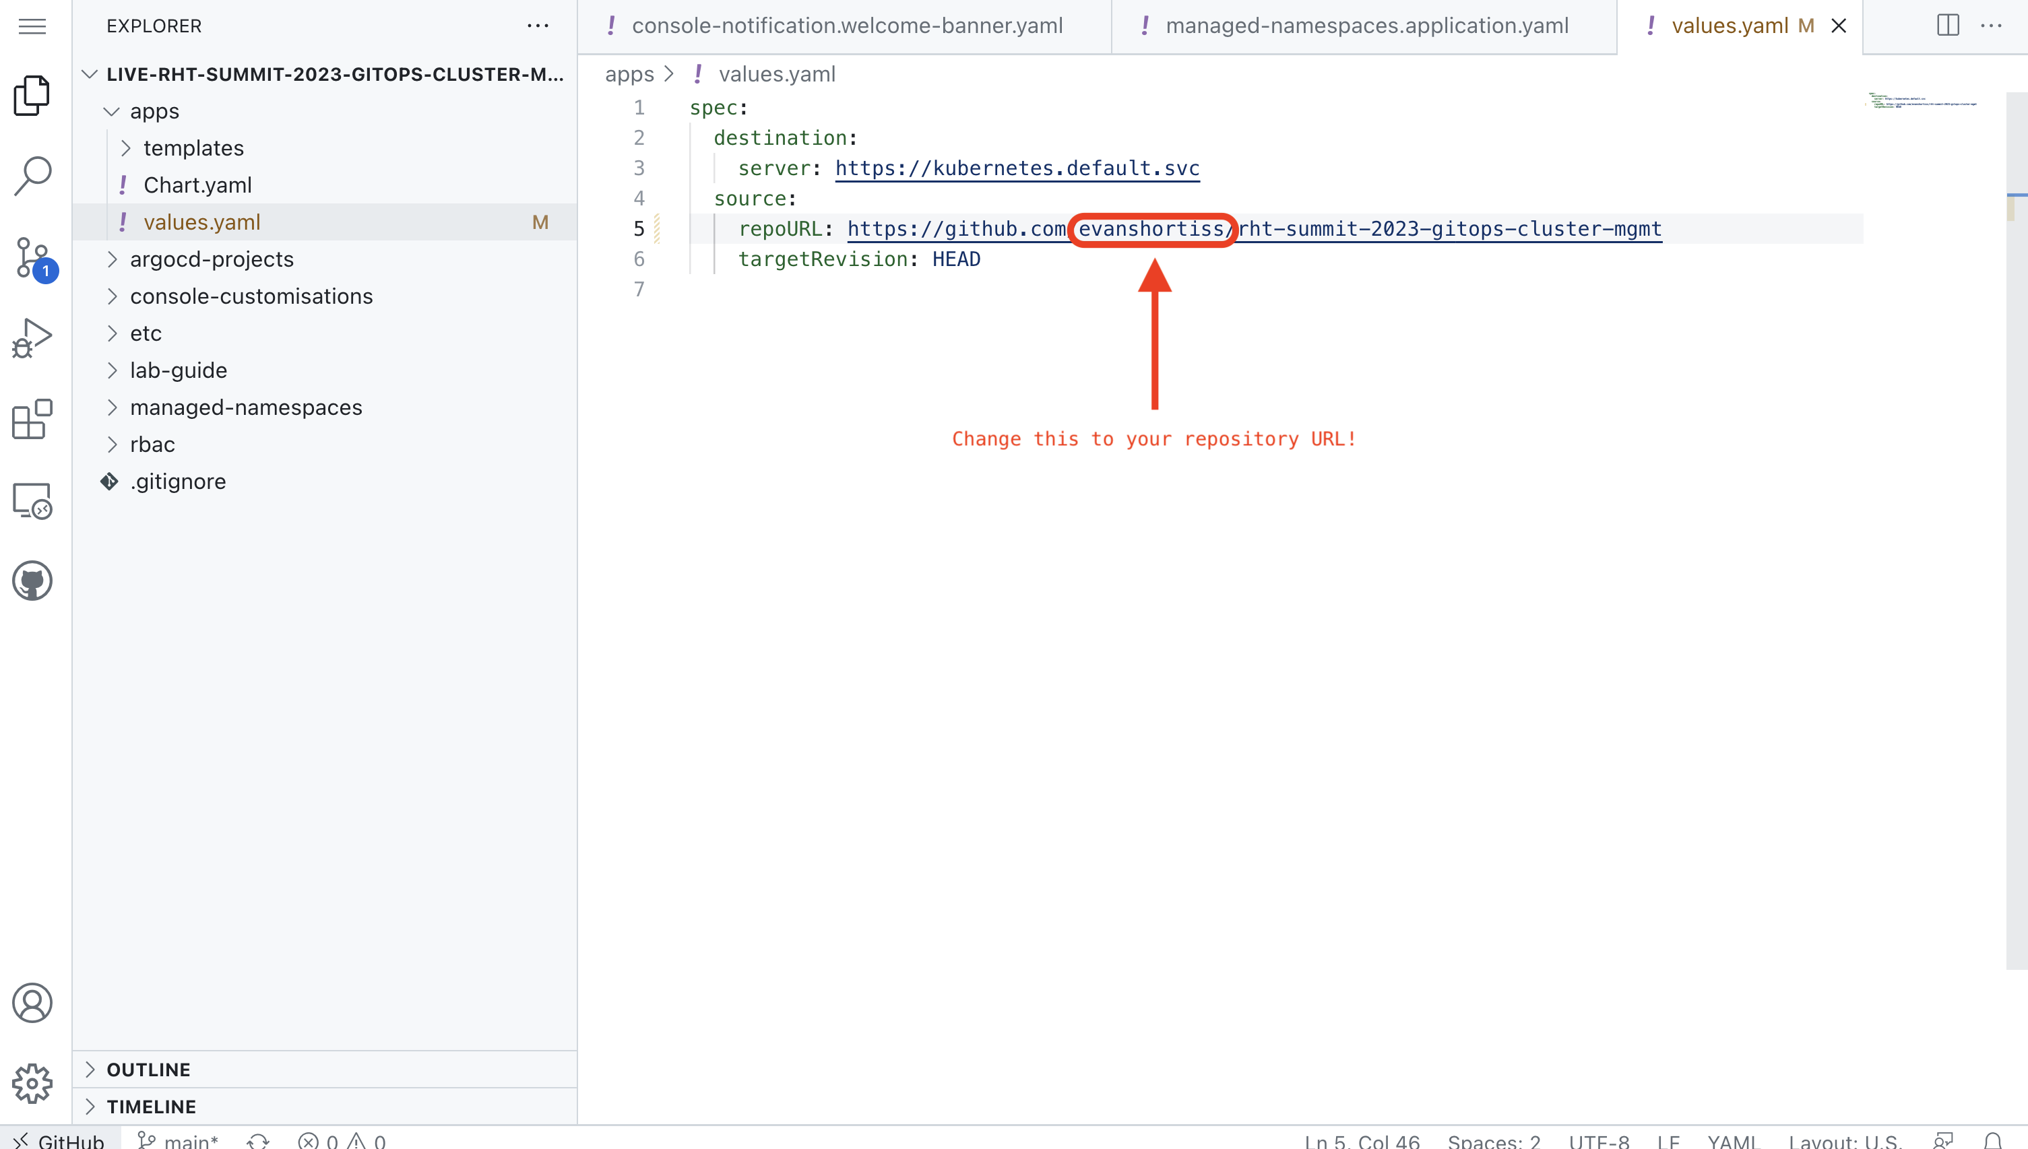Viewport: 2028px width, 1149px height.
Task: Switch to managed-namespaces.application.yaml tab
Action: click(x=1364, y=26)
